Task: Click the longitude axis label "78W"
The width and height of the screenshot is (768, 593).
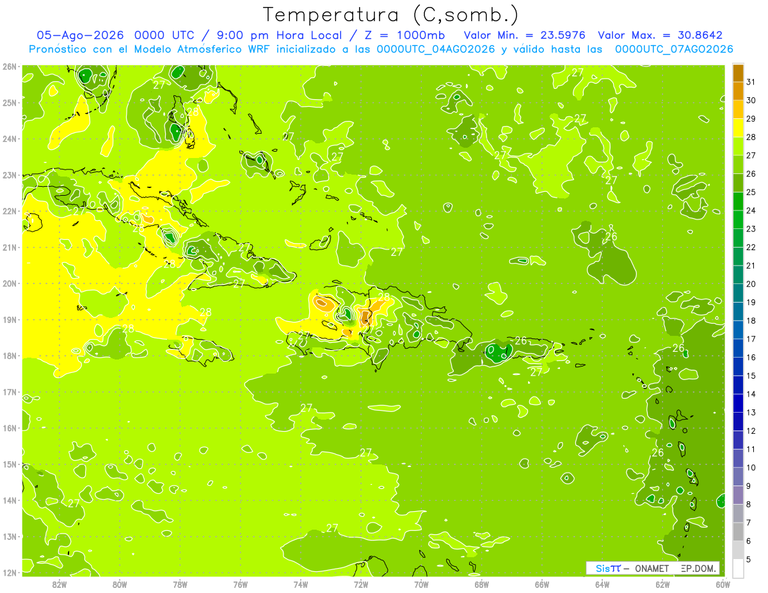Action: pos(180,584)
